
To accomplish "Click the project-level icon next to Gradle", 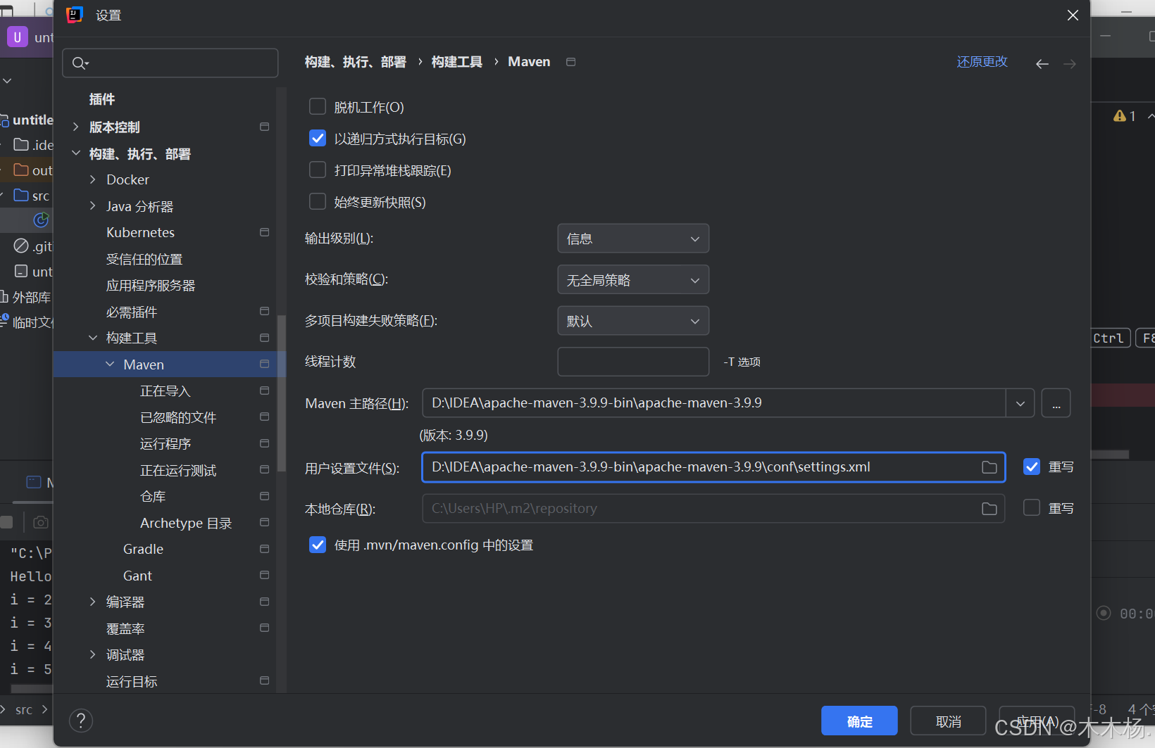I will pyautogui.click(x=265, y=549).
